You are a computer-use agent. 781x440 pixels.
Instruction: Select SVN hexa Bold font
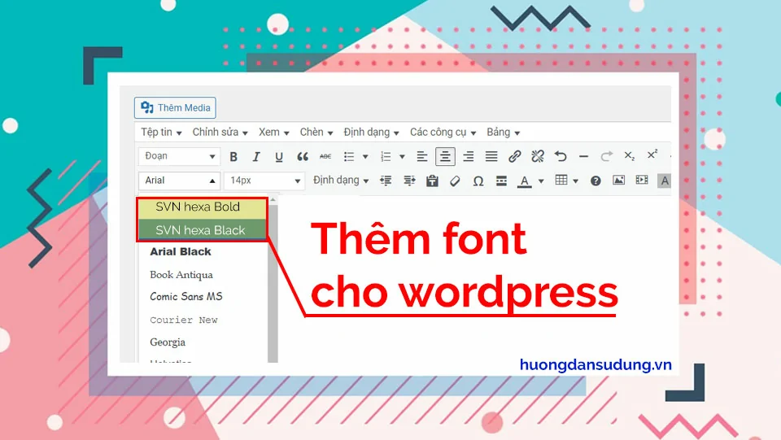(x=202, y=207)
